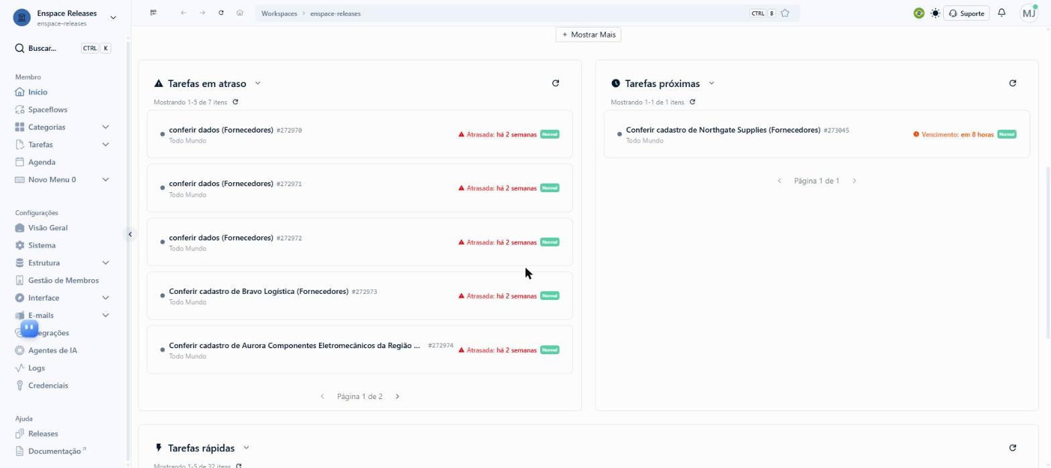
Task: Open notifications bell
Action: click(1002, 13)
